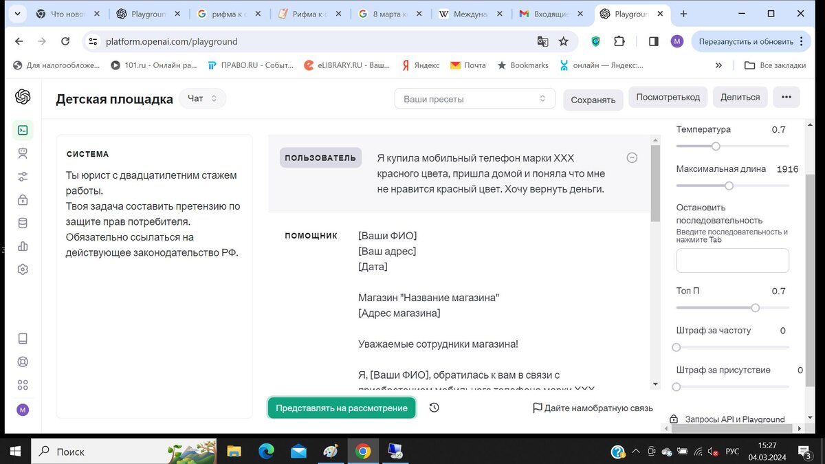Open API keys via lock icon
The width and height of the screenshot is (825, 464).
click(x=23, y=199)
